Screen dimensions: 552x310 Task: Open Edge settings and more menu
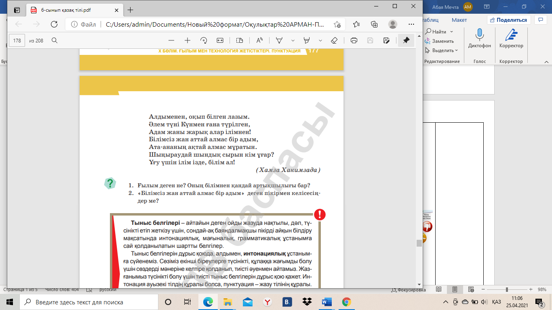coord(411,24)
